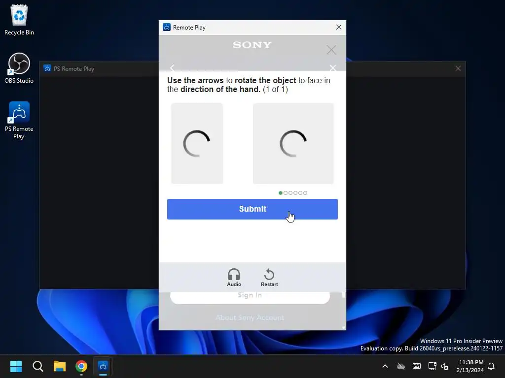Expand the hidden system tray icons
Viewport: 505px width, 378px height.
(385, 366)
